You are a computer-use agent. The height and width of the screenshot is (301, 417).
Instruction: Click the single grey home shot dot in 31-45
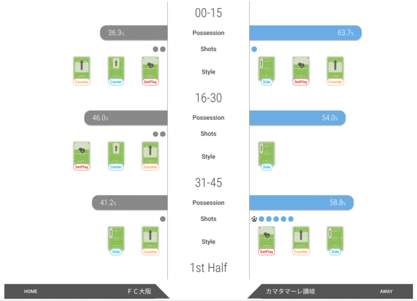(x=163, y=219)
